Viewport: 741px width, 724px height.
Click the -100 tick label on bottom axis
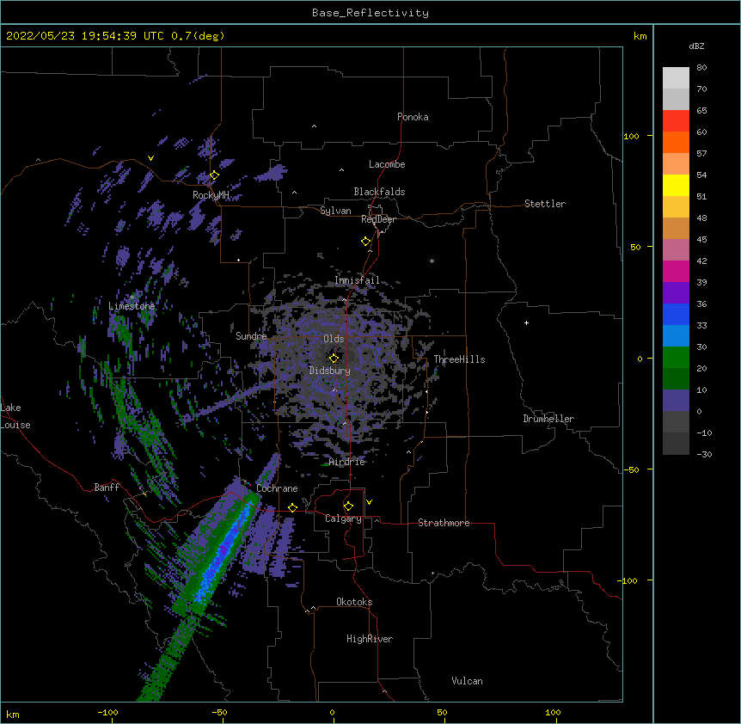[107, 712]
